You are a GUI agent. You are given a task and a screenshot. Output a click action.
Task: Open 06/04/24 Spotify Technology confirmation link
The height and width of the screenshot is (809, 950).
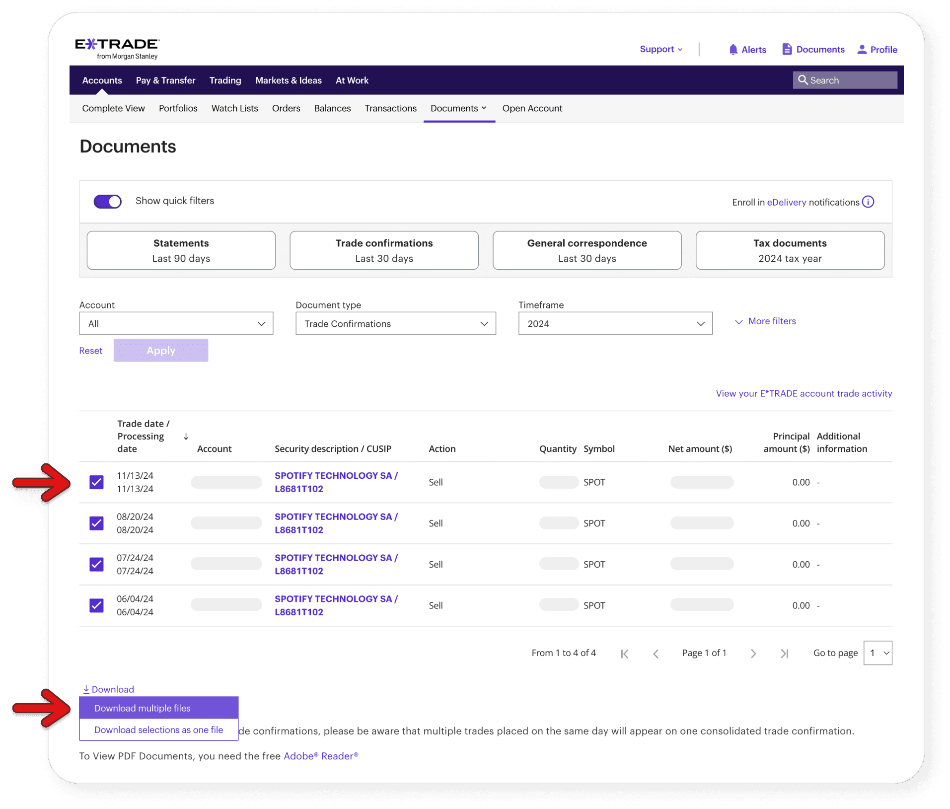coord(336,606)
